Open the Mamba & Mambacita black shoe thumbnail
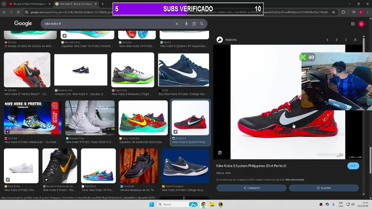 click(60, 166)
